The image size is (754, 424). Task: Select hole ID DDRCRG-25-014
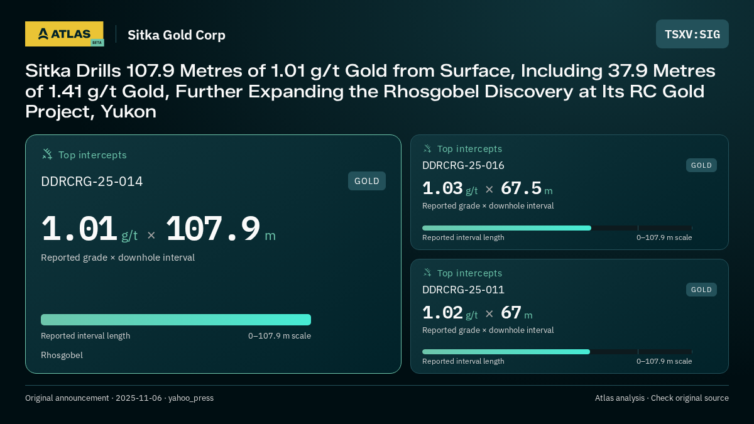click(92, 182)
